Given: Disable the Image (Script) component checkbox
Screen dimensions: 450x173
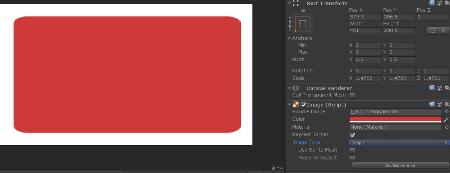Looking at the screenshot, I should click(x=303, y=105).
